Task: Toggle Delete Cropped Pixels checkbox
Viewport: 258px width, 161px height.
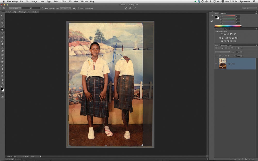Action: point(78,8)
